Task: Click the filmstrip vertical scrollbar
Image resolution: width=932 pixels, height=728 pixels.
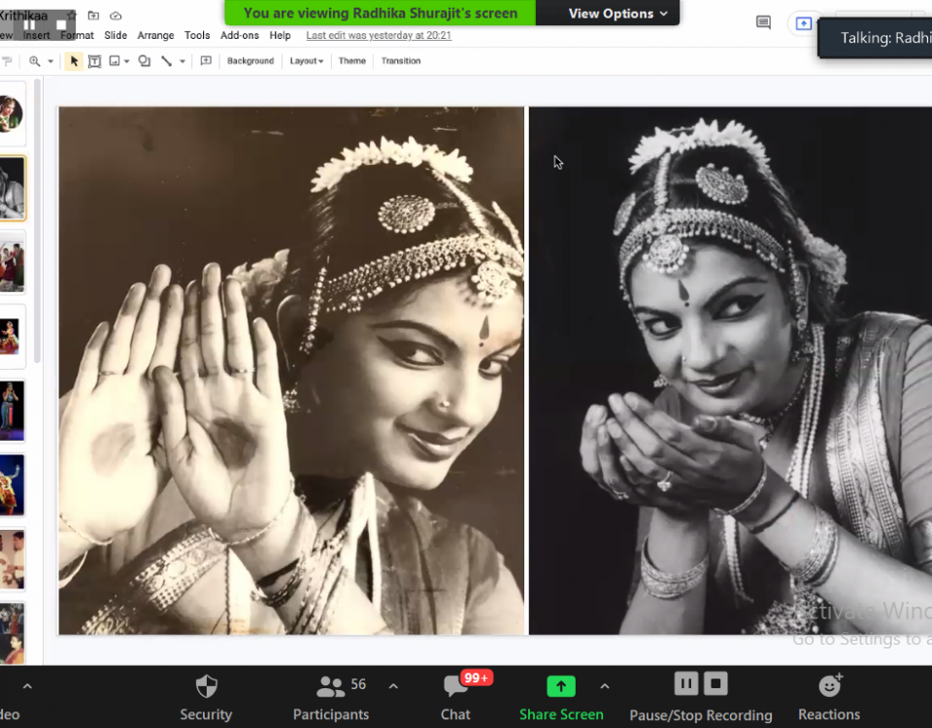Action: (38, 220)
